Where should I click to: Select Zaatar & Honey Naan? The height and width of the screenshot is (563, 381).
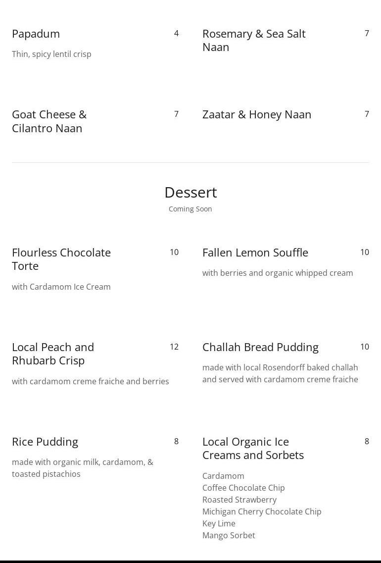tap(257, 114)
